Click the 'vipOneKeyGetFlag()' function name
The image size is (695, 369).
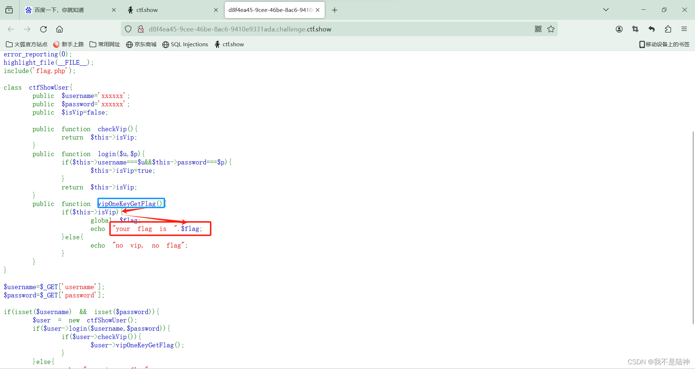tap(130, 204)
